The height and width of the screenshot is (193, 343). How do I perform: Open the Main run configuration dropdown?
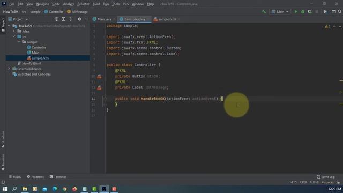tap(280, 12)
